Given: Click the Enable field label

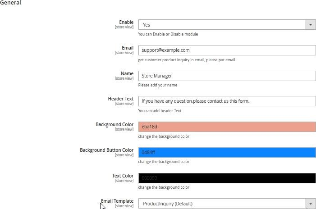Looking at the screenshot, I should coord(126,22).
